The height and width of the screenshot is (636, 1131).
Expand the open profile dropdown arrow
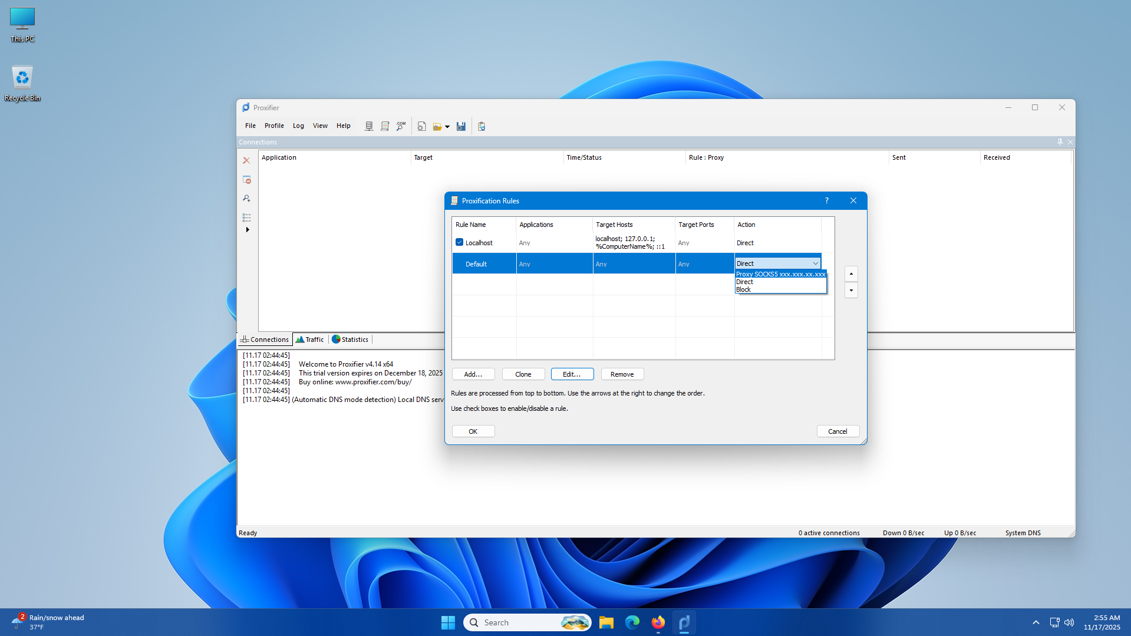pos(447,127)
